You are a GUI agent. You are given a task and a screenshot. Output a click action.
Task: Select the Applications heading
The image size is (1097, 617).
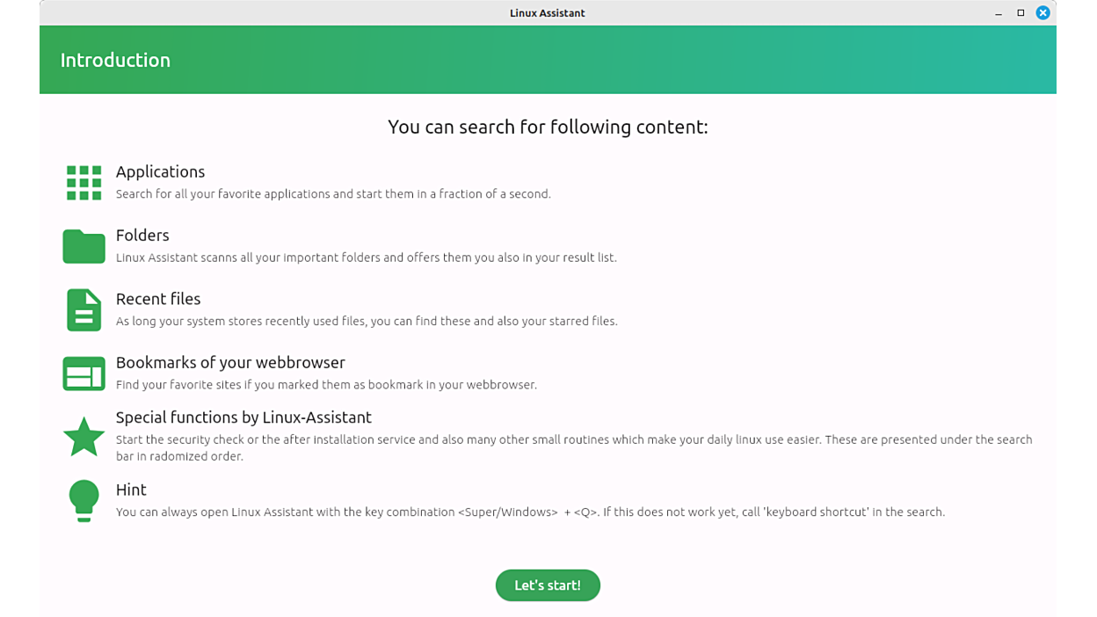pos(160,171)
